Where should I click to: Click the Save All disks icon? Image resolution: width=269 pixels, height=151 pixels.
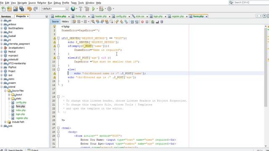(21, 9)
